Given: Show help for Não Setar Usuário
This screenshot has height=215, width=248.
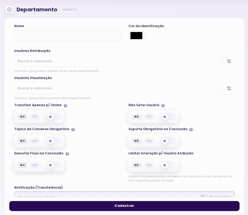Looking at the screenshot, I should coord(163,106).
